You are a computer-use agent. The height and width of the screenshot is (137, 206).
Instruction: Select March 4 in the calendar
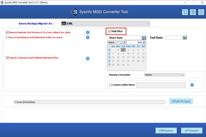(x=133, y=50)
